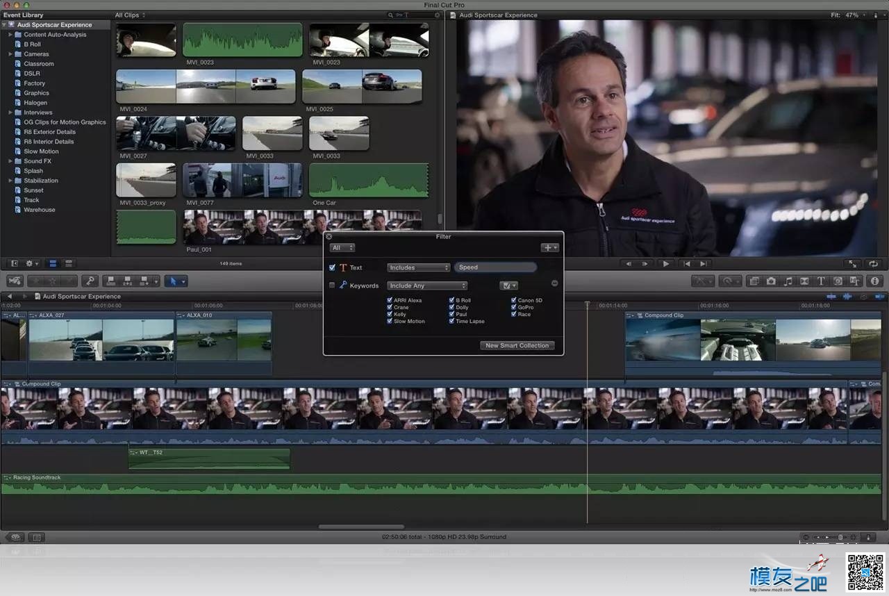
Task: Uncheck the ARRI Alexa keyword
Action: [390, 301]
